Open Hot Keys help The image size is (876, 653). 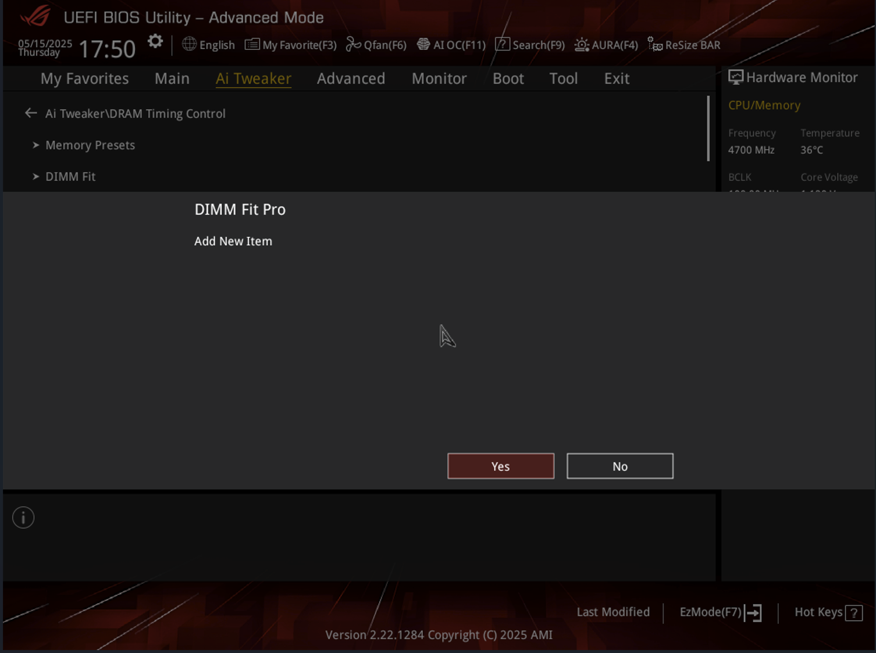[x=828, y=612]
